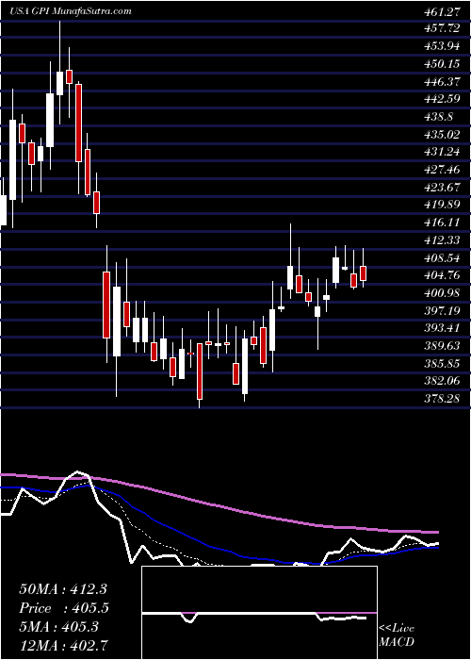Screen dimensions: 471x660
Task: Click the 400.98 price axis label
Action: click(x=440, y=293)
